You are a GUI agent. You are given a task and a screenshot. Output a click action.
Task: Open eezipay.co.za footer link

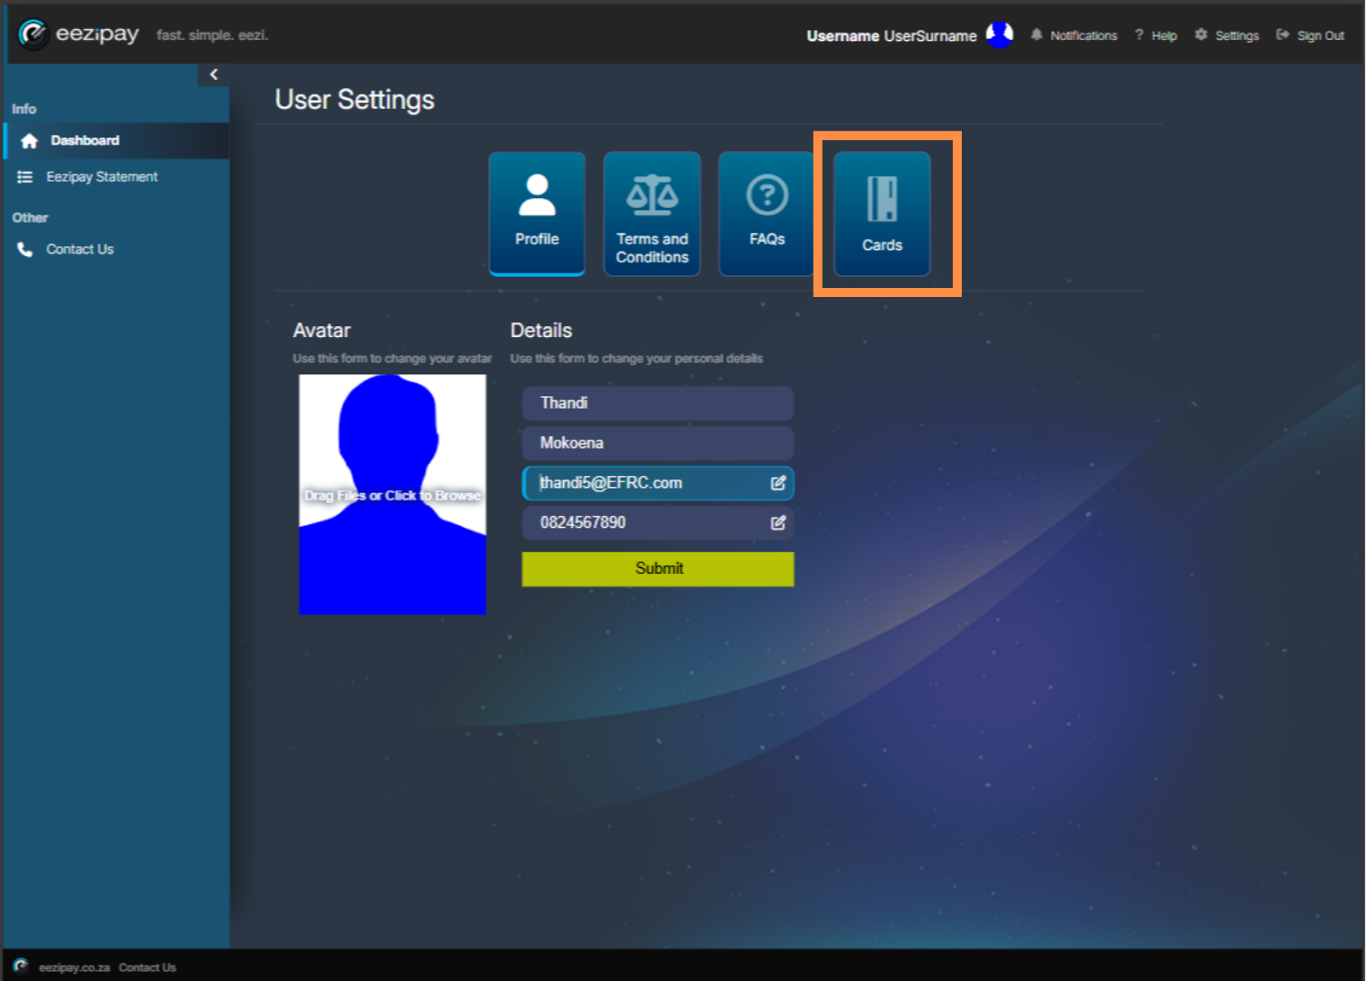click(74, 967)
